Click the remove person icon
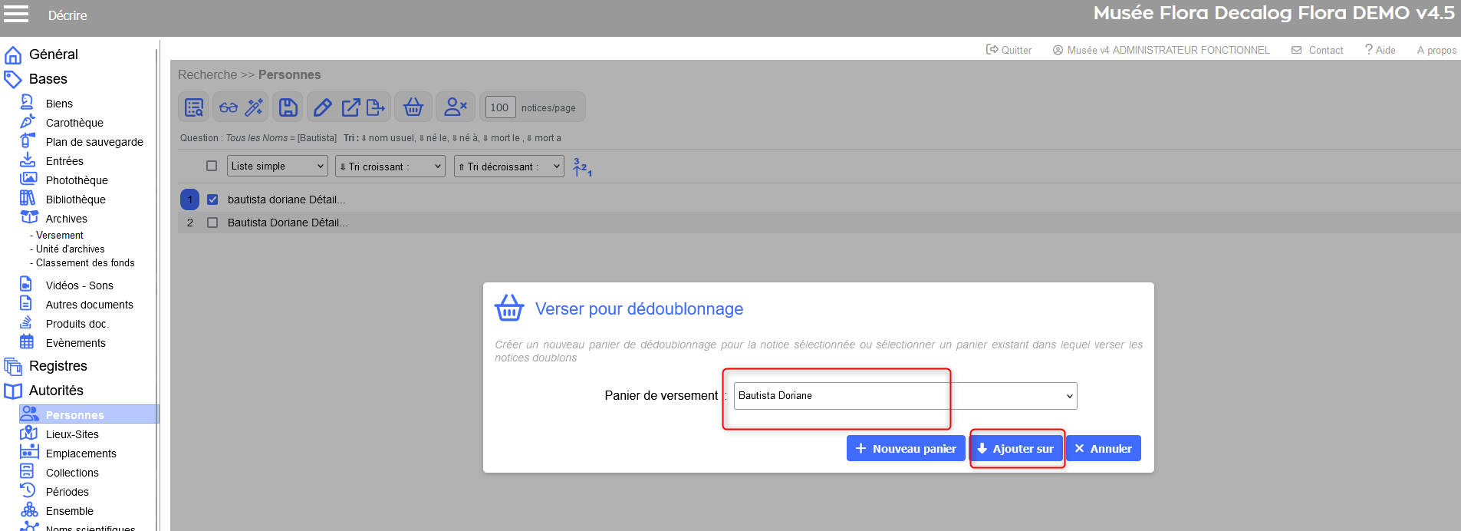The width and height of the screenshot is (1461, 531). click(456, 107)
